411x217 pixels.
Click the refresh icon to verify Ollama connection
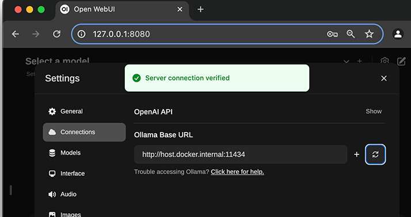point(375,154)
